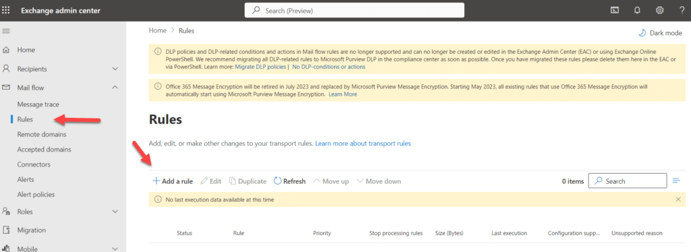The image size is (691, 252).
Task: Click the Edit toolbar button
Action: coord(211,181)
